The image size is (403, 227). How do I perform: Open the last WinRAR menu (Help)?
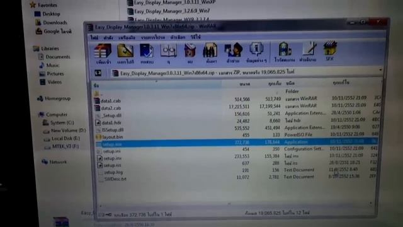tap(195, 37)
